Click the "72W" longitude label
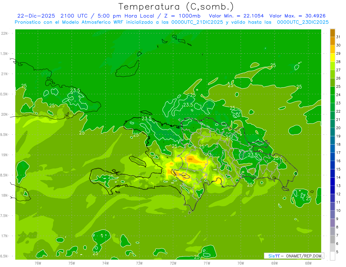Image resolution: width=346 pixels, height=267 pixels. point(173,263)
